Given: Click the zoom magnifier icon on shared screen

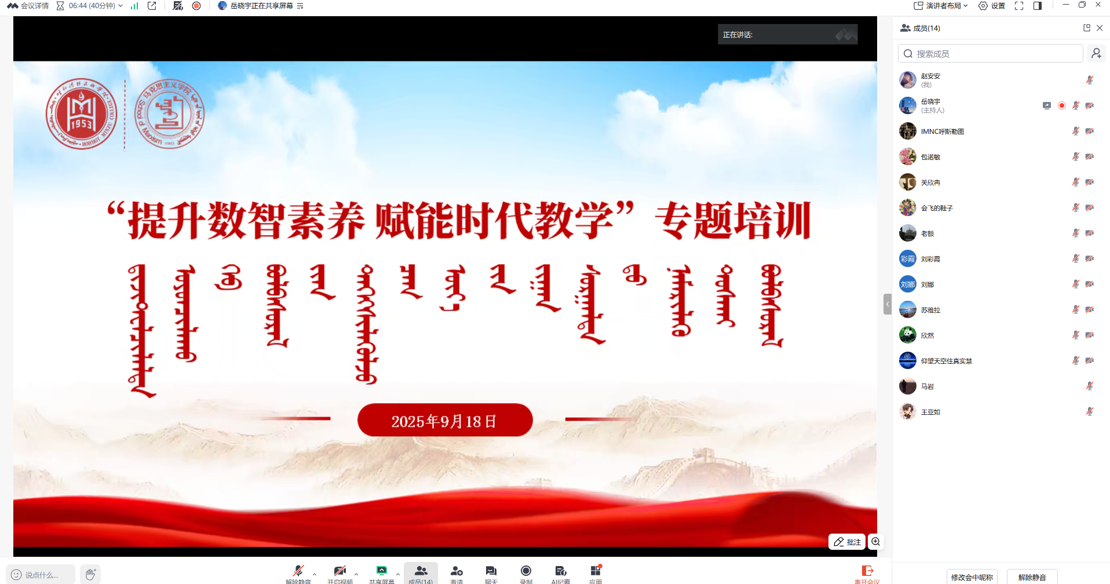Looking at the screenshot, I should 875,542.
